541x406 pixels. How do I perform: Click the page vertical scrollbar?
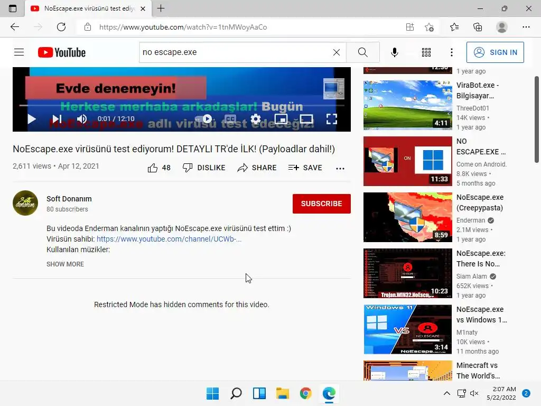537,119
